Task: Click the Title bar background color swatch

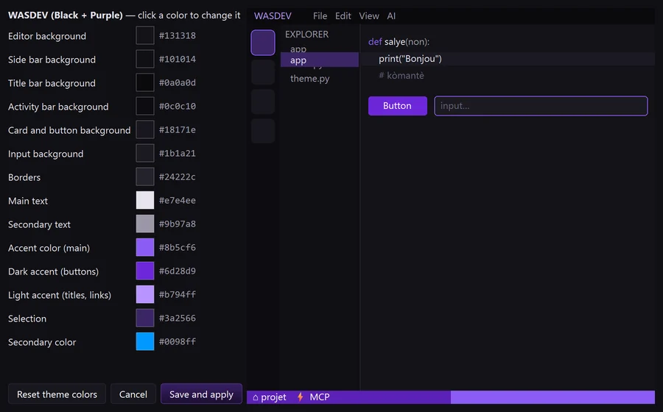Action: click(144, 82)
